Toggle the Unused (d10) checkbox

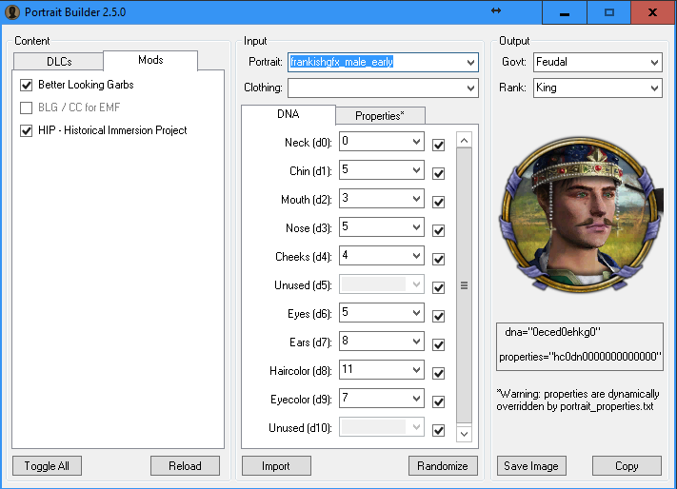click(x=439, y=430)
